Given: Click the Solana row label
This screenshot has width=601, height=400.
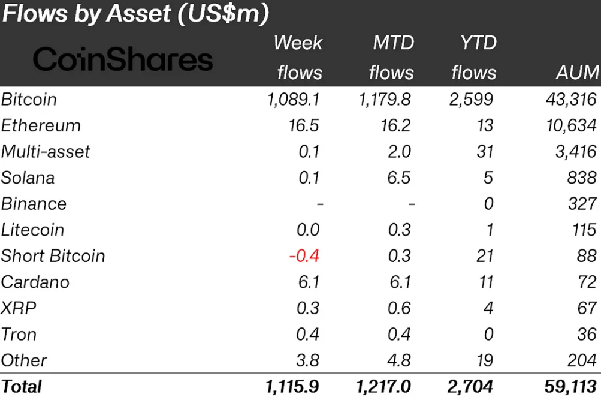Looking at the screenshot, I should tap(28, 178).
